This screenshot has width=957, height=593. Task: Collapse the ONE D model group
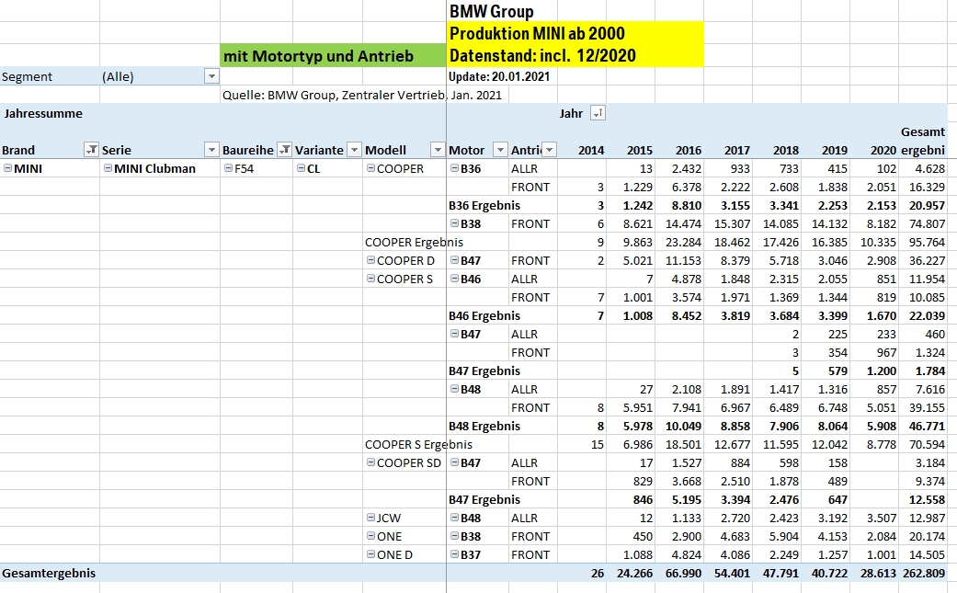pyautogui.click(x=370, y=555)
